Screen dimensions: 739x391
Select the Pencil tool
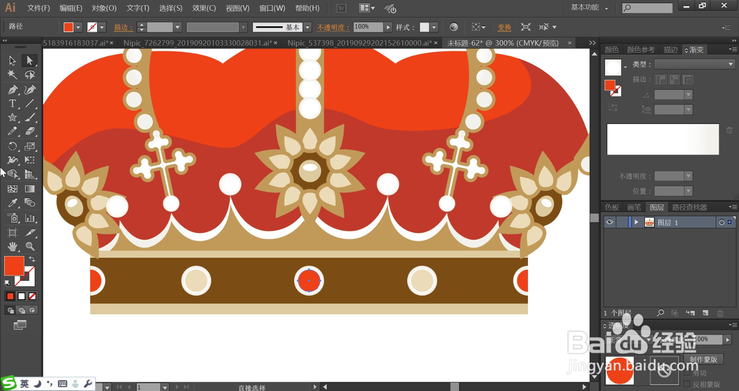(x=12, y=131)
